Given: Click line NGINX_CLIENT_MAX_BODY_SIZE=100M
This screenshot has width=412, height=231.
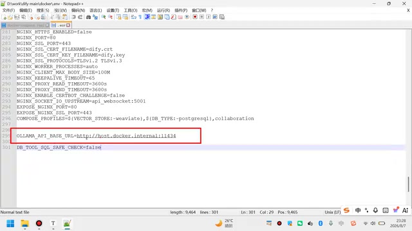Looking at the screenshot, I should [x=63, y=72].
